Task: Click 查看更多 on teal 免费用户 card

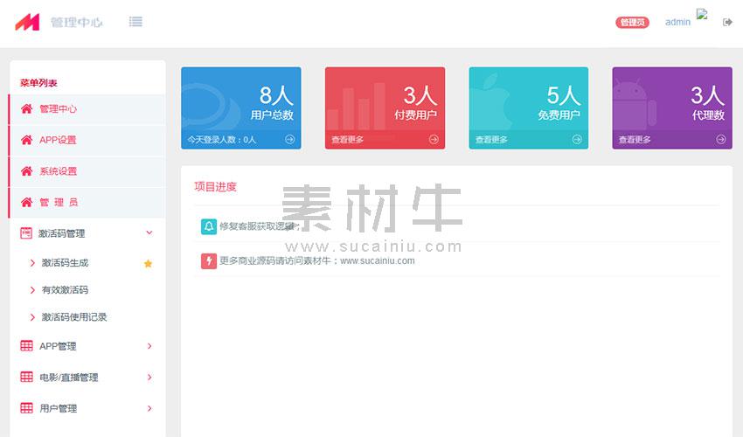Action: (491, 140)
